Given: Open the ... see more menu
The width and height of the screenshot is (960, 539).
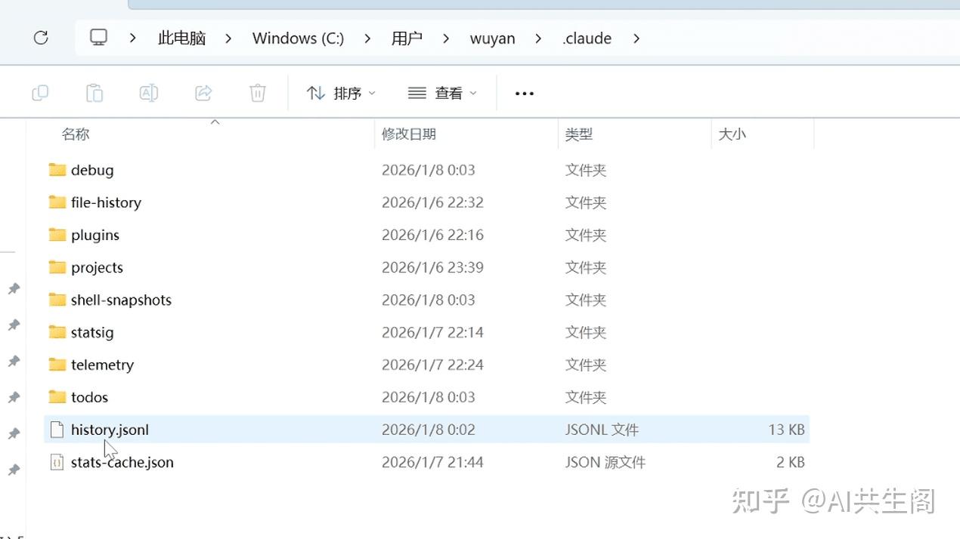Looking at the screenshot, I should coord(524,92).
